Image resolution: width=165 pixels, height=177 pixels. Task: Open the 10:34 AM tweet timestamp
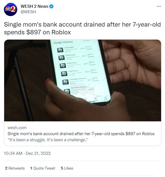(x=13, y=153)
